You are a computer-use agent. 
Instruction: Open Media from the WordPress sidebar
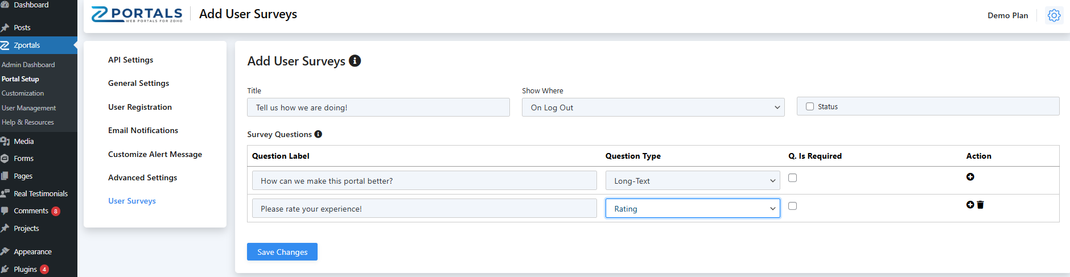(23, 141)
